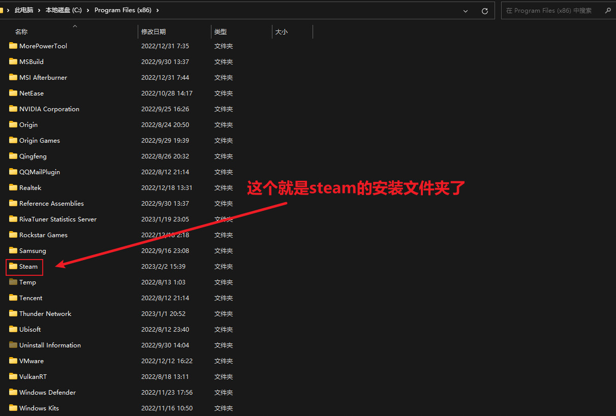Click the QQMailPlugin folder icon
Image resolution: width=616 pixels, height=416 pixels.
13,172
